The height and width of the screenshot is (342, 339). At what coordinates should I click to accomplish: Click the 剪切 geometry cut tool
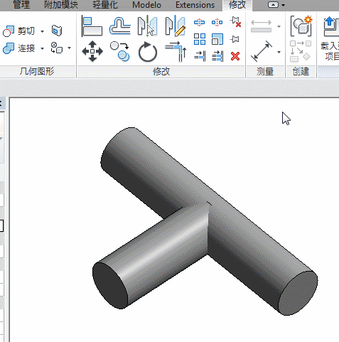click(x=19, y=31)
